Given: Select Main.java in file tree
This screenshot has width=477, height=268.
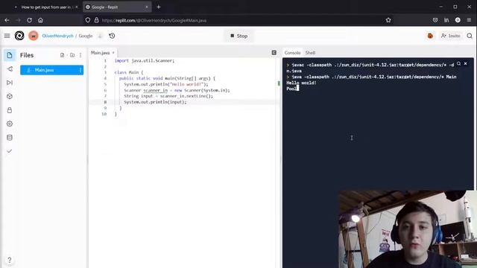Looking at the screenshot, I should coord(51,70).
